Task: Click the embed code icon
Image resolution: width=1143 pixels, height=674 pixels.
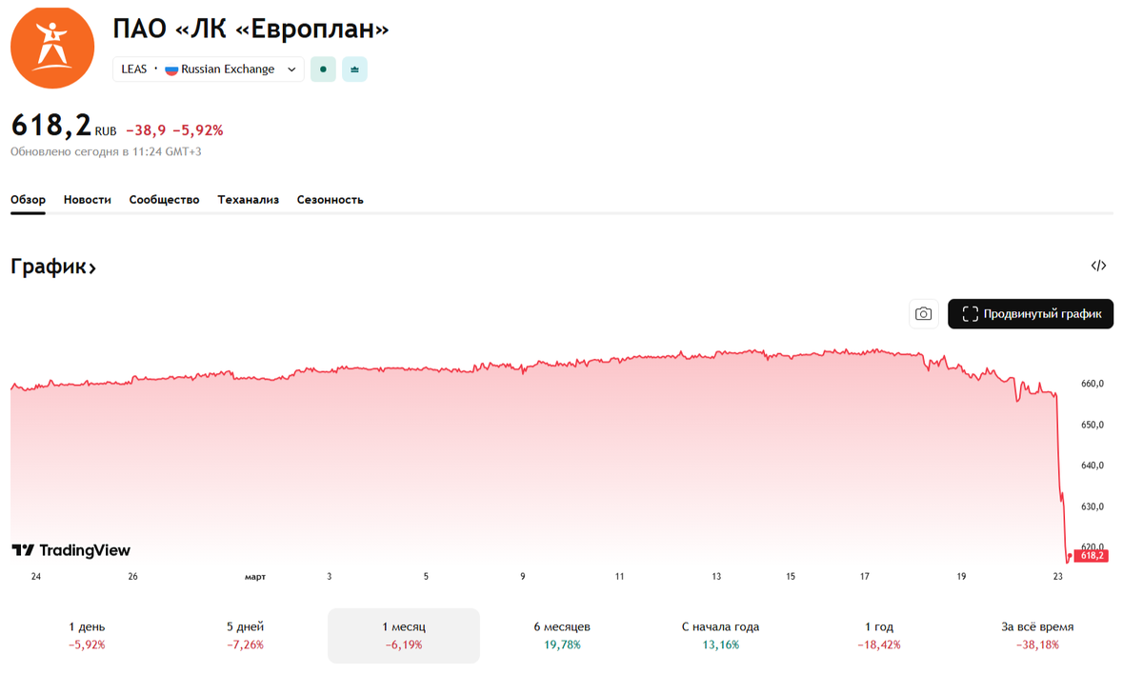Action: point(1098,266)
